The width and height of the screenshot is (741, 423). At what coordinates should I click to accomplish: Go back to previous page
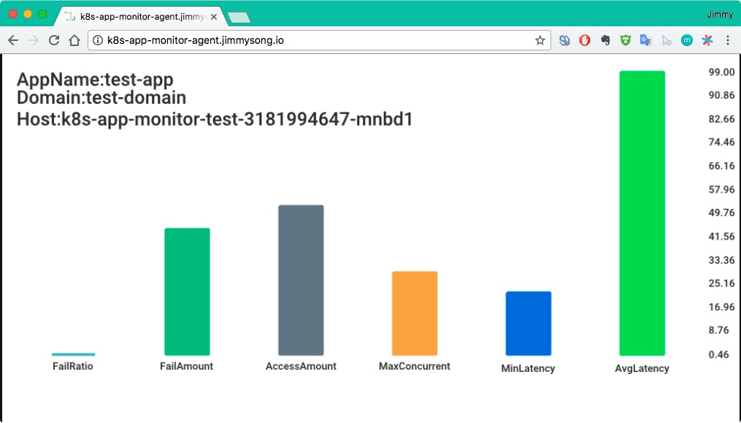click(13, 41)
